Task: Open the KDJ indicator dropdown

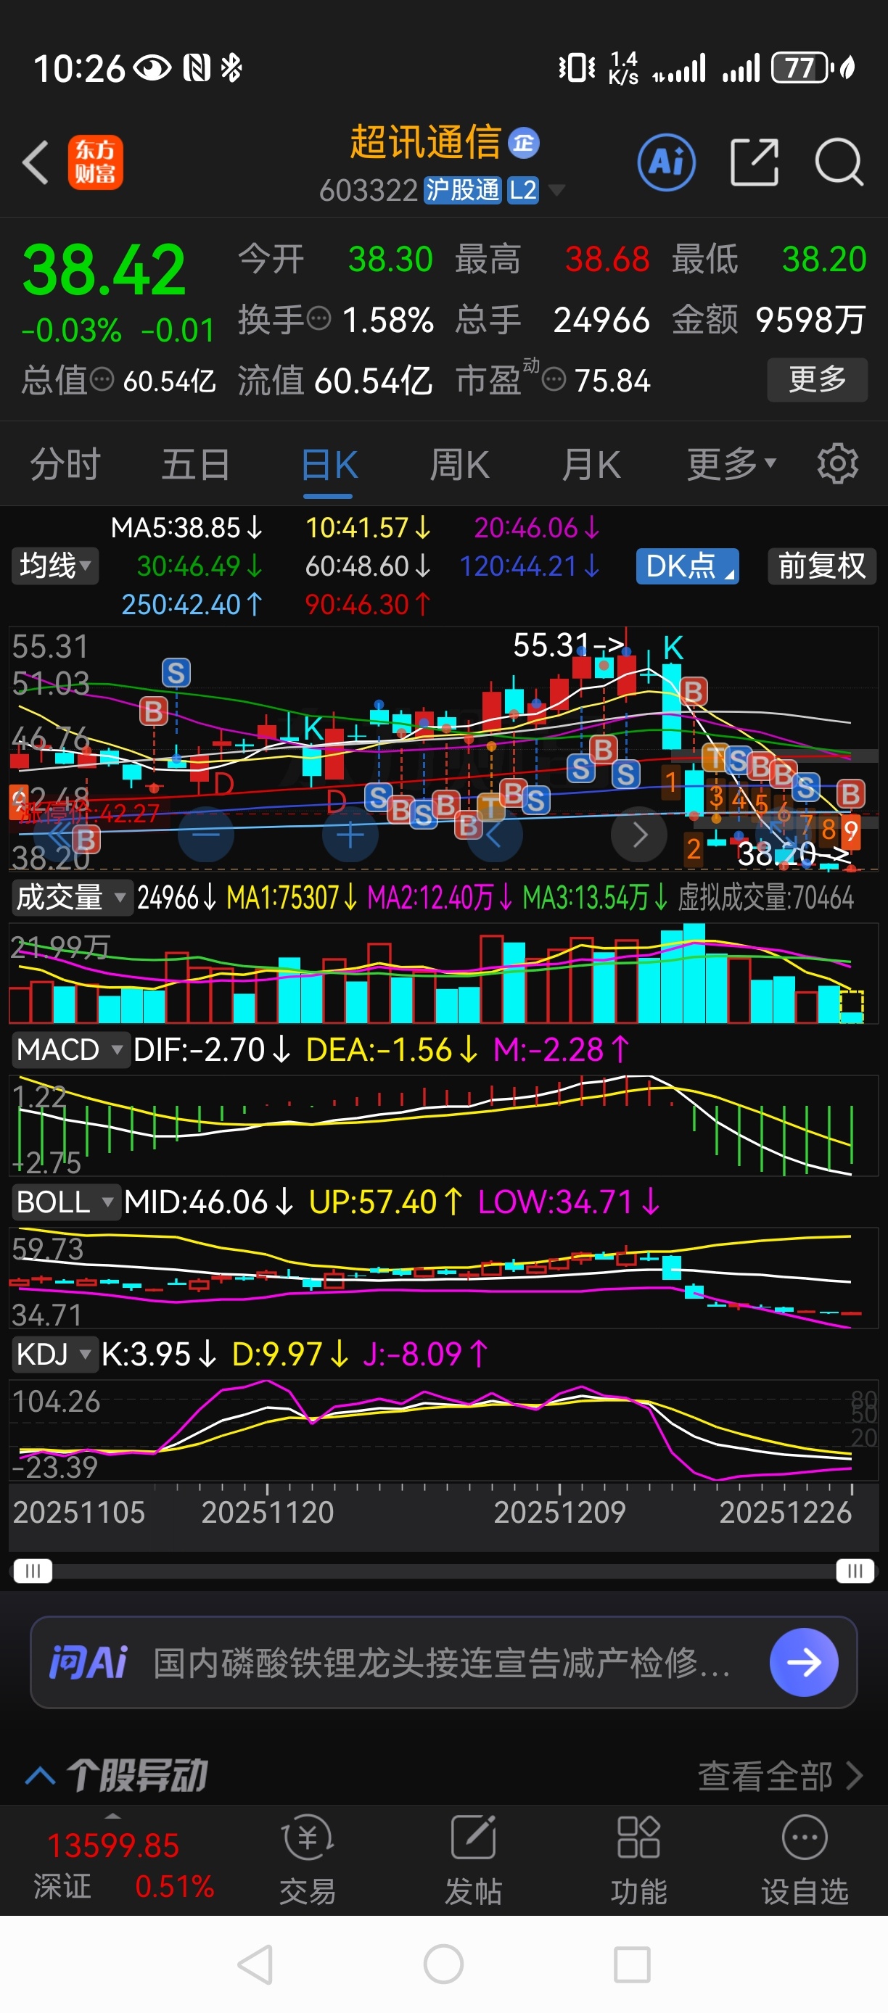Action: click(54, 1355)
